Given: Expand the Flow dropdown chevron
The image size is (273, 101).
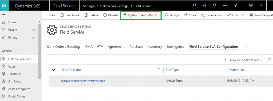Looking at the screenshot, I should click(x=243, y=15).
